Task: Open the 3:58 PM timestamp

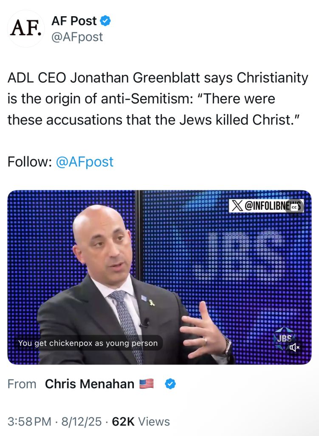Action: tap(29, 422)
